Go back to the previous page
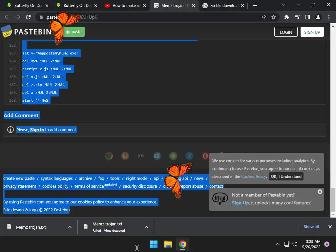 [x=7, y=17]
